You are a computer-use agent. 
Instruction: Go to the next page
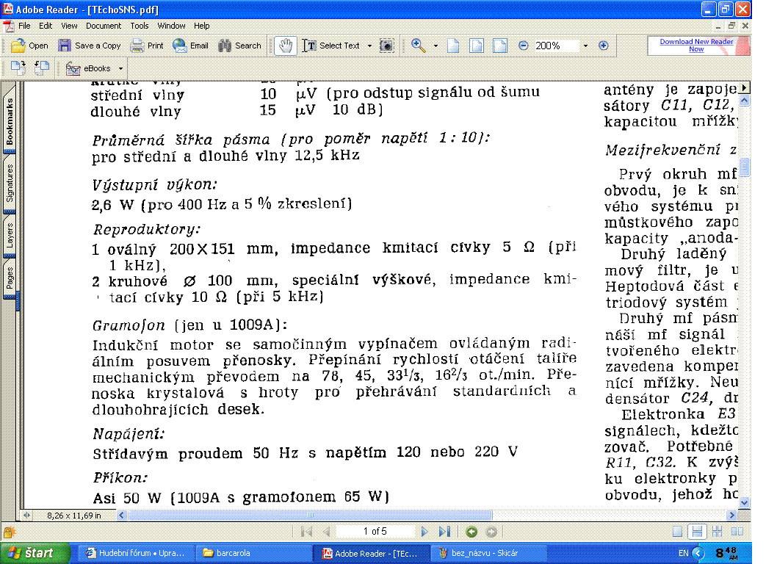tap(424, 532)
